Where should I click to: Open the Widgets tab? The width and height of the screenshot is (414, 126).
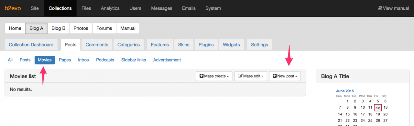point(231,45)
